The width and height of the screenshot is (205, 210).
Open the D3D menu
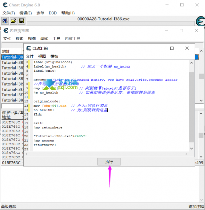click(x=53, y=13)
